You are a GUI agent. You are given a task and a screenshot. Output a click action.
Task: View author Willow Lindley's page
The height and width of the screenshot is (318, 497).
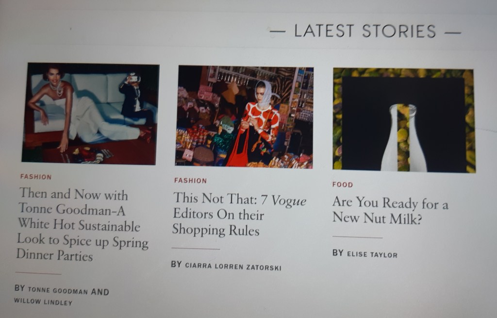click(x=43, y=302)
